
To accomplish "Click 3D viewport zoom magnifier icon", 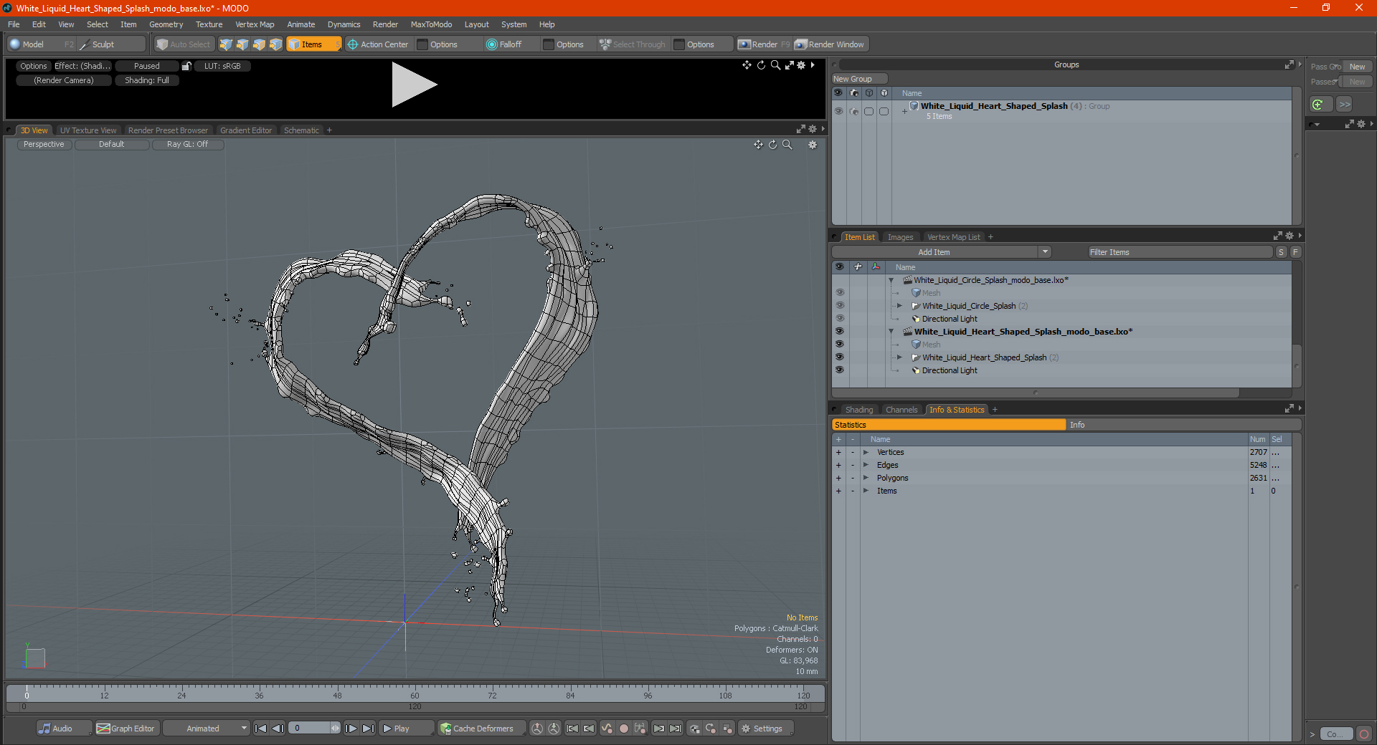I will (787, 145).
